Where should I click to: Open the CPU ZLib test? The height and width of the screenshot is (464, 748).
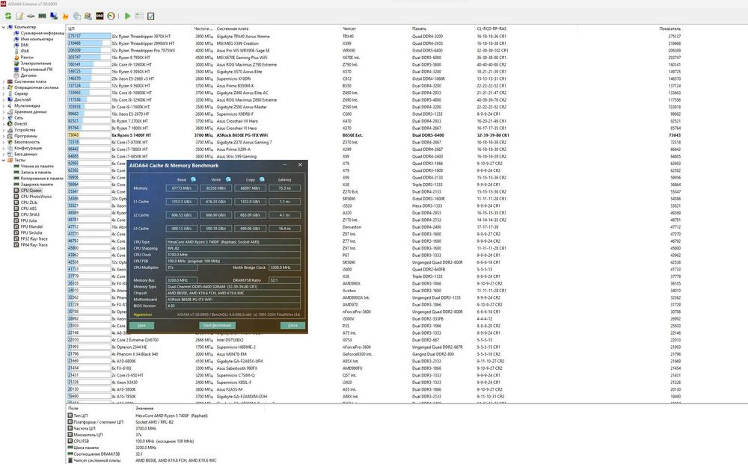tap(28, 202)
